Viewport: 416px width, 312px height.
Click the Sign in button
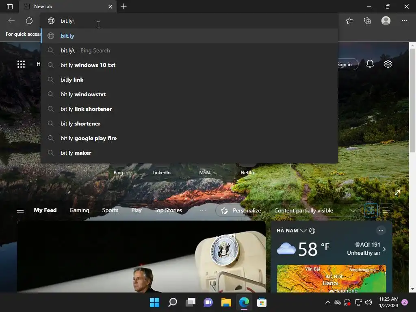[348, 64]
